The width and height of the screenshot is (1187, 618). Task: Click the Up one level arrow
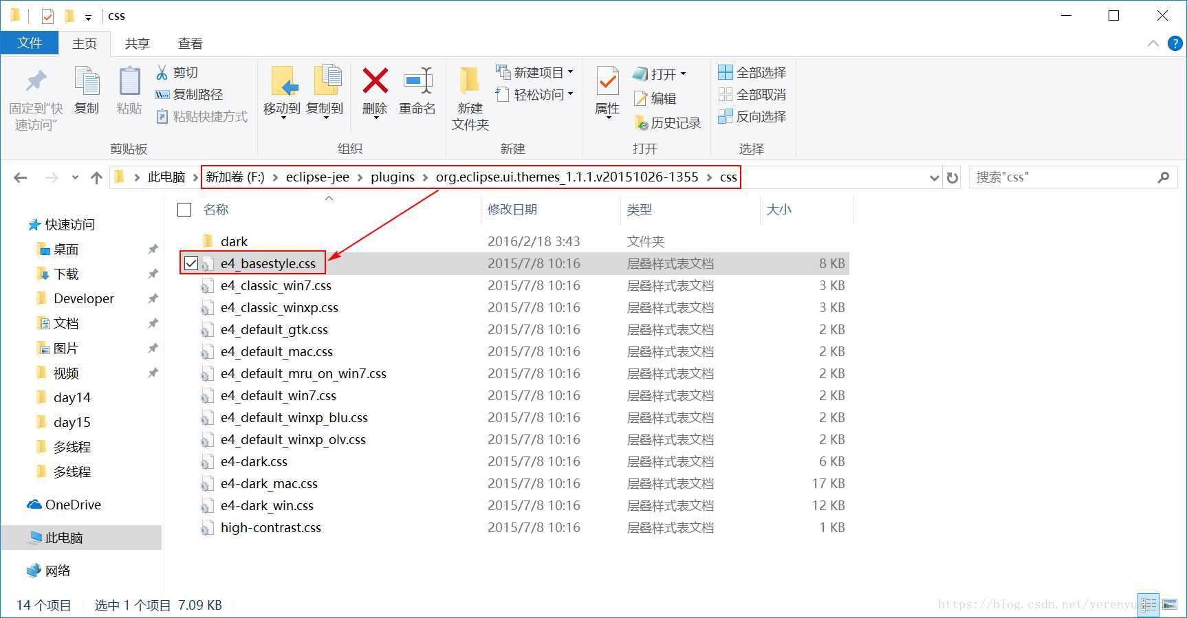tap(96, 177)
